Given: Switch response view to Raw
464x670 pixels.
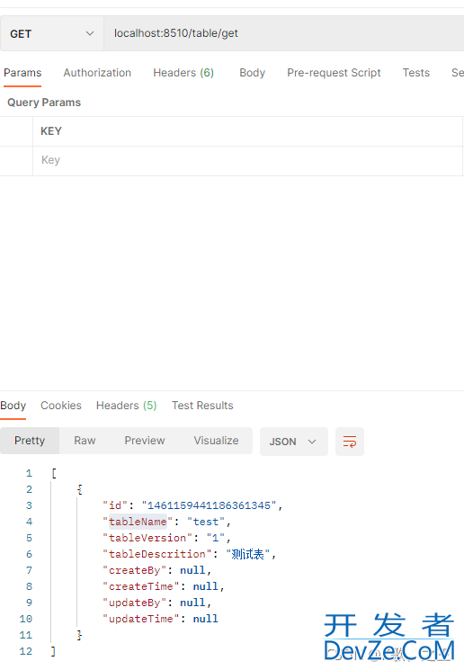Looking at the screenshot, I should click(x=85, y=441).
